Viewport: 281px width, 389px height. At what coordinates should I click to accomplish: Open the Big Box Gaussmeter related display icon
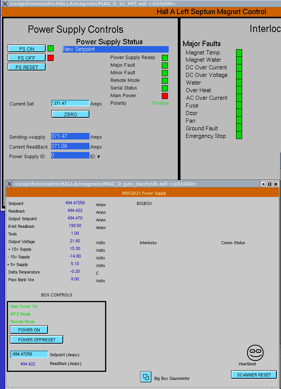pos(146,377)
